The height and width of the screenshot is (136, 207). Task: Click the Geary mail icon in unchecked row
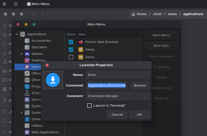click(81, 57)
